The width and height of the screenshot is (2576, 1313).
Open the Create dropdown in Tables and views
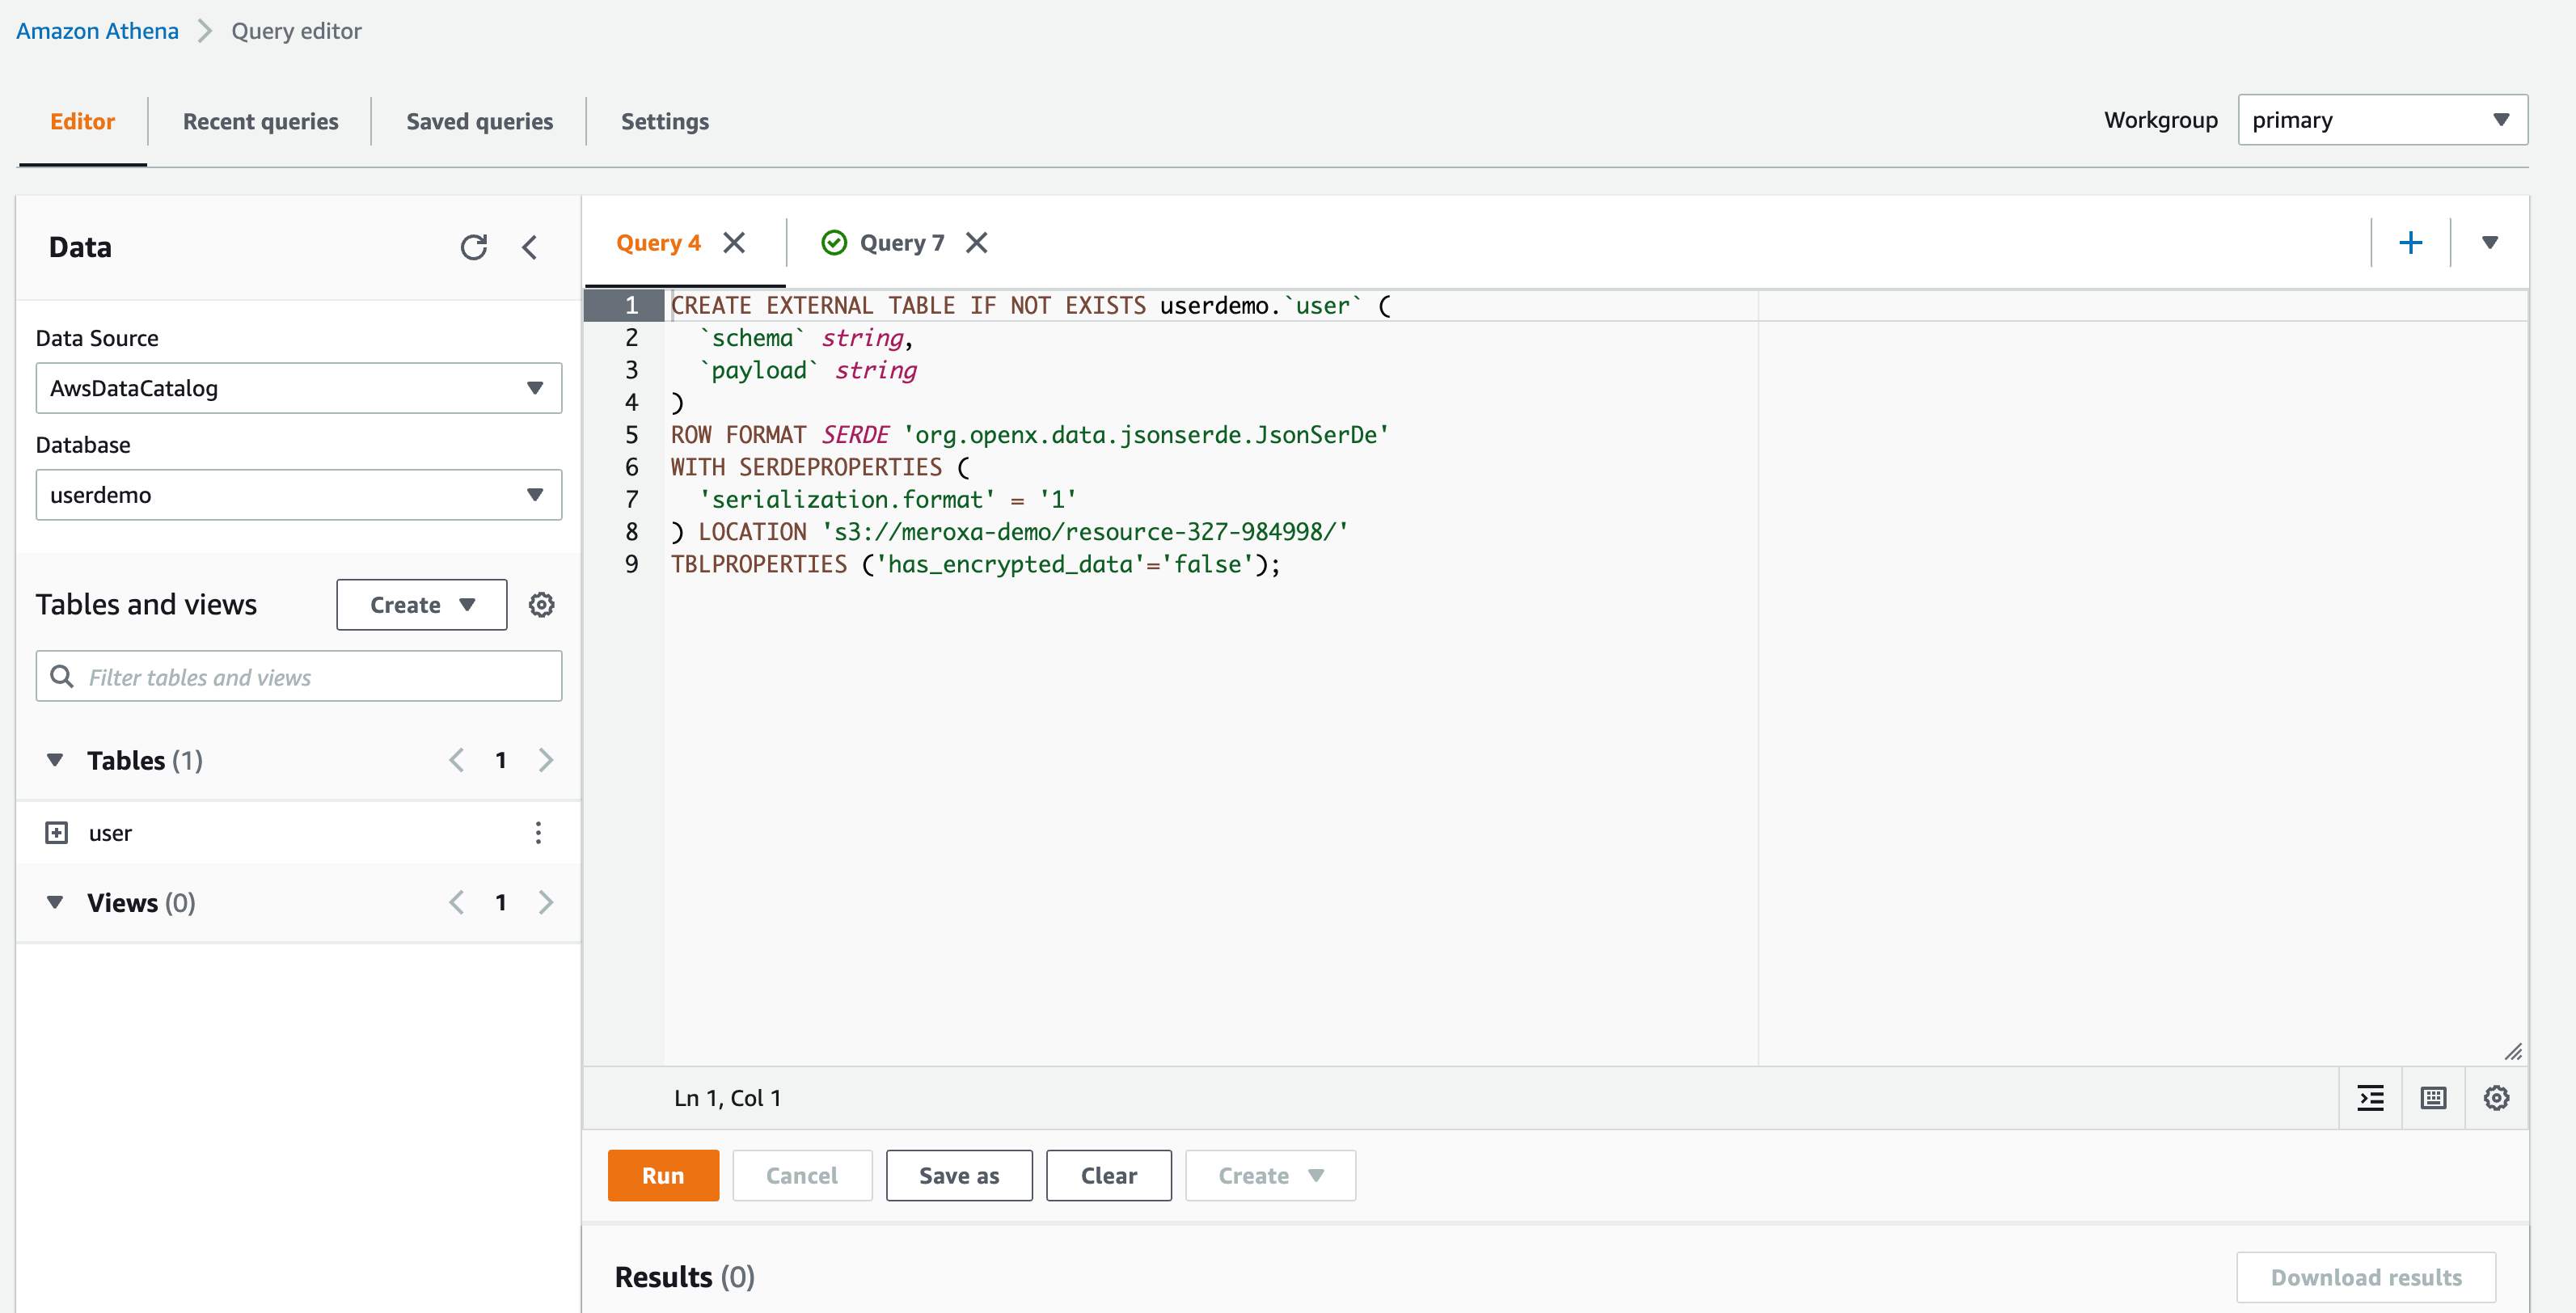point(421,604)
